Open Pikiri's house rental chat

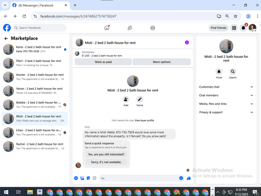tap(34, 63)
